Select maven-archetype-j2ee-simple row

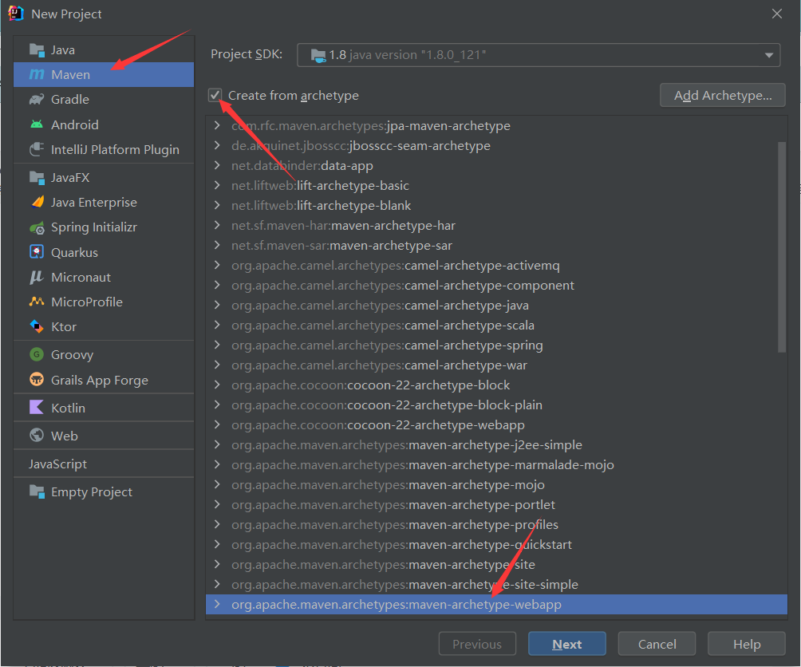tap(496, 445)
